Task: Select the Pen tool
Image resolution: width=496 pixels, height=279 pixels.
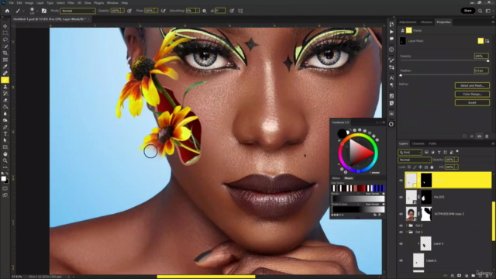Action: pyautogui.click(x=5, y=127)
